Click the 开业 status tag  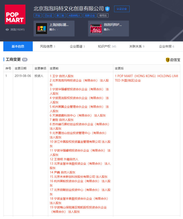tap(38, 15)
